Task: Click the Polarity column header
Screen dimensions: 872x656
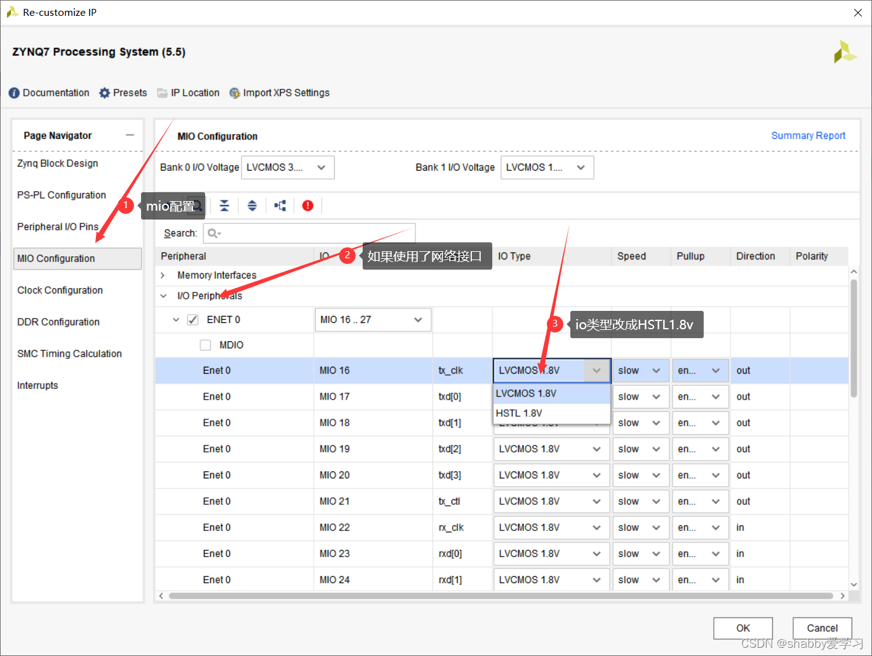Action: (x=819, y=256)
